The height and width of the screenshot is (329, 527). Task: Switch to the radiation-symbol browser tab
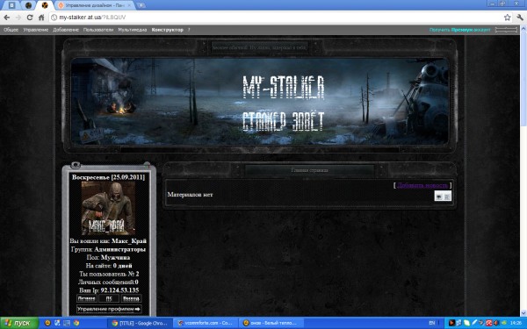click(x=45, y=5)
